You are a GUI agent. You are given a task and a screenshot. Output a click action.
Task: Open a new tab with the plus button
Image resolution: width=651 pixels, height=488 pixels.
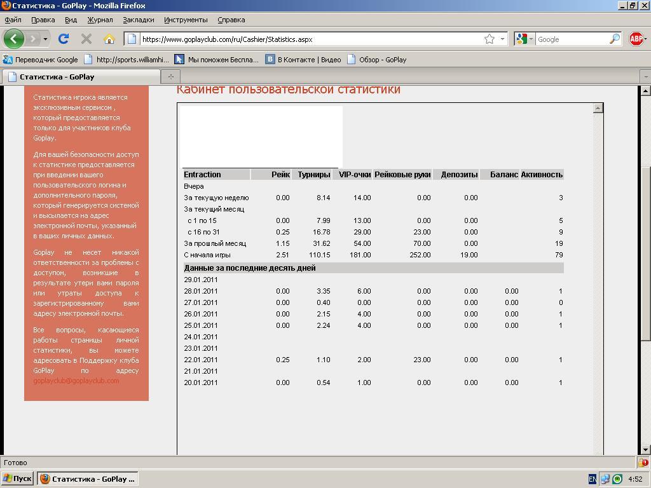[170, 76]
